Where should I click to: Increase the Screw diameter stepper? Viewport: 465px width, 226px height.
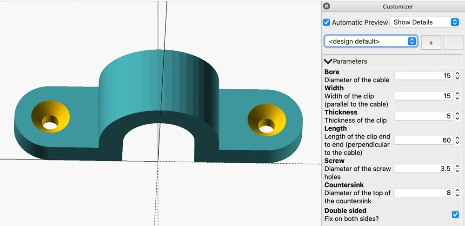coord(458,166)
